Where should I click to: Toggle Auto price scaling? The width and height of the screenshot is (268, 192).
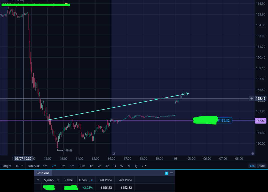[261, 166]
